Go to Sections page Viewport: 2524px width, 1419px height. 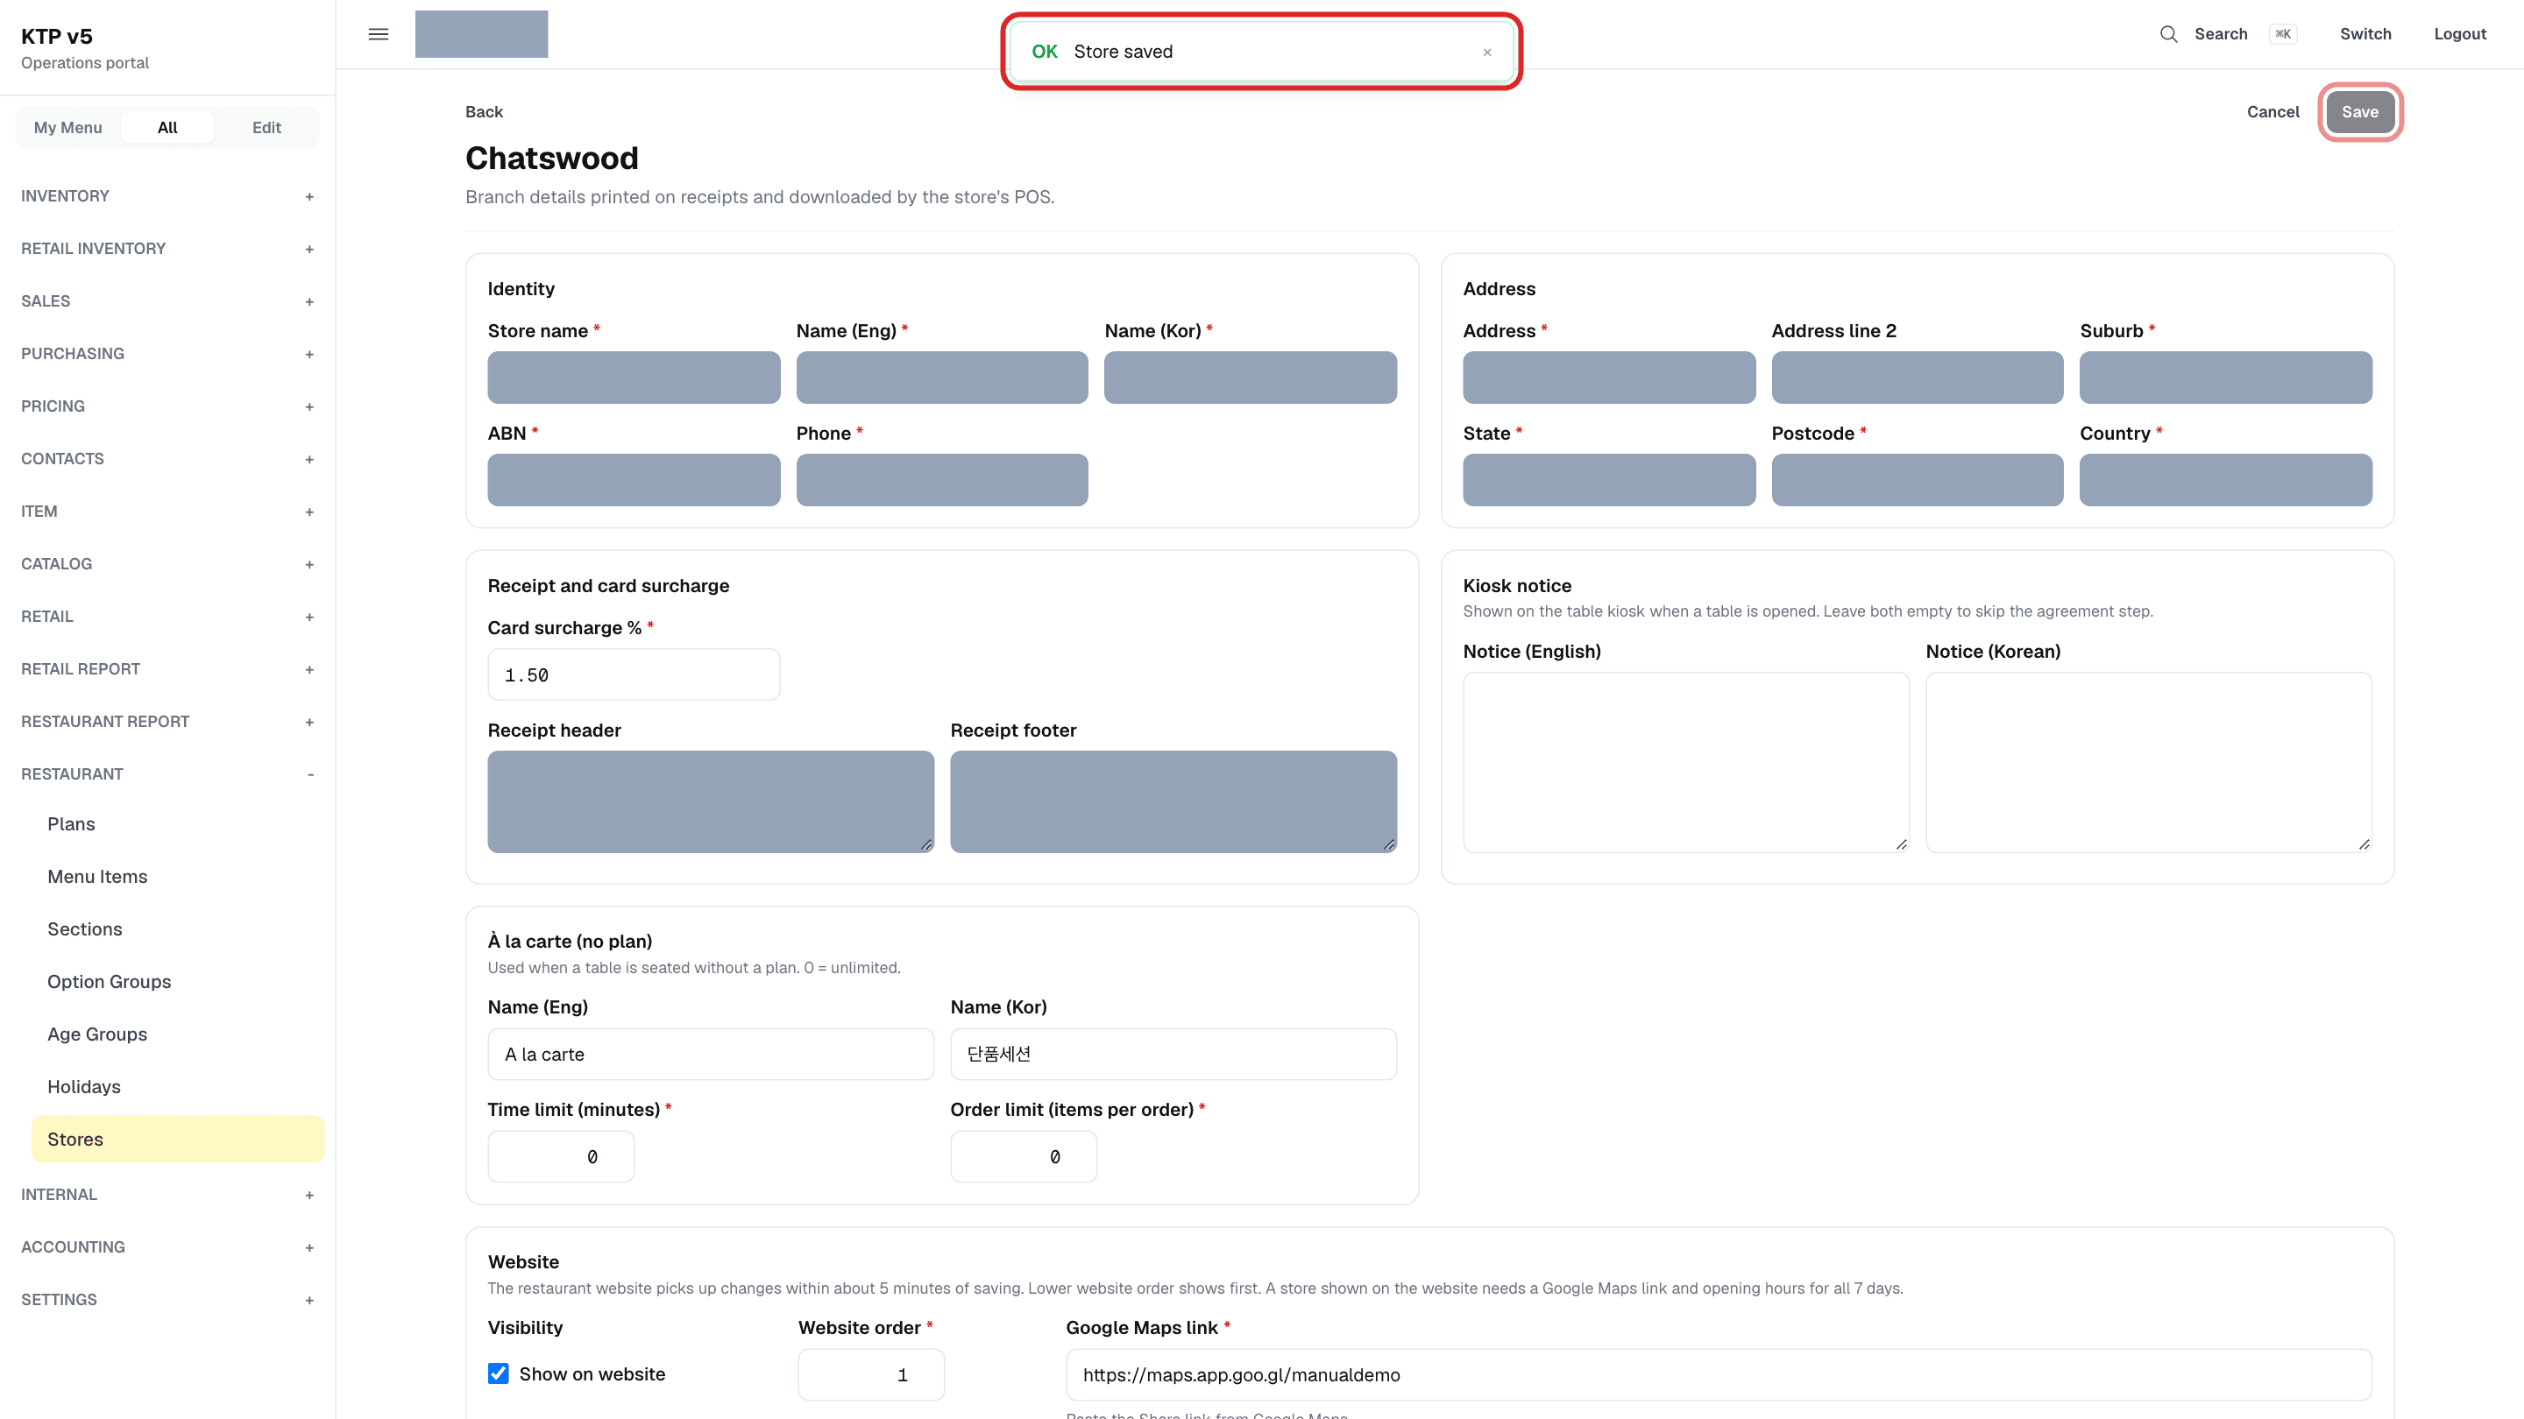(x=177, y=929)
